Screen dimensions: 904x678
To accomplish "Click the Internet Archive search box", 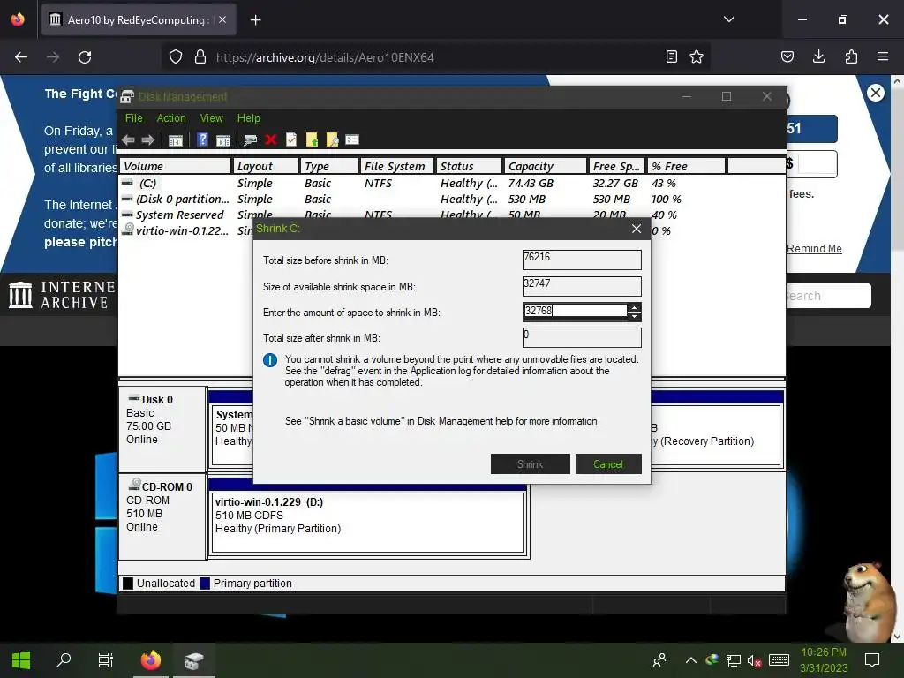I will (828, 296).
